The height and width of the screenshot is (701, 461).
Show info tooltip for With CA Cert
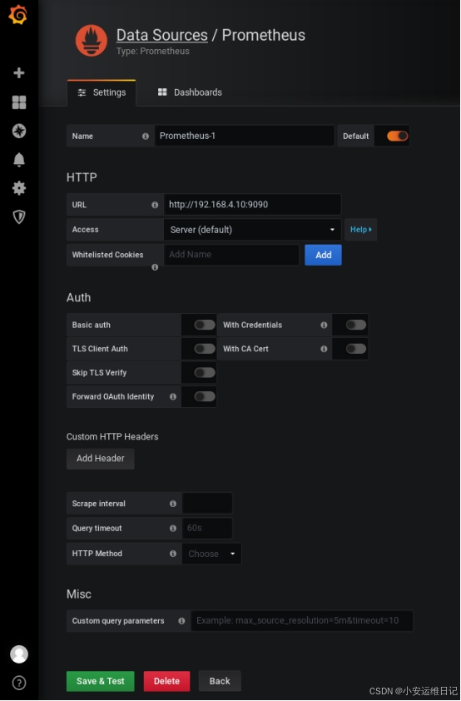[x=324, y=349]
